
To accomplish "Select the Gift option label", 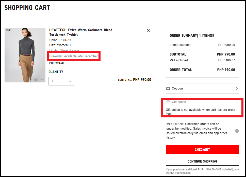I will 179,102.
